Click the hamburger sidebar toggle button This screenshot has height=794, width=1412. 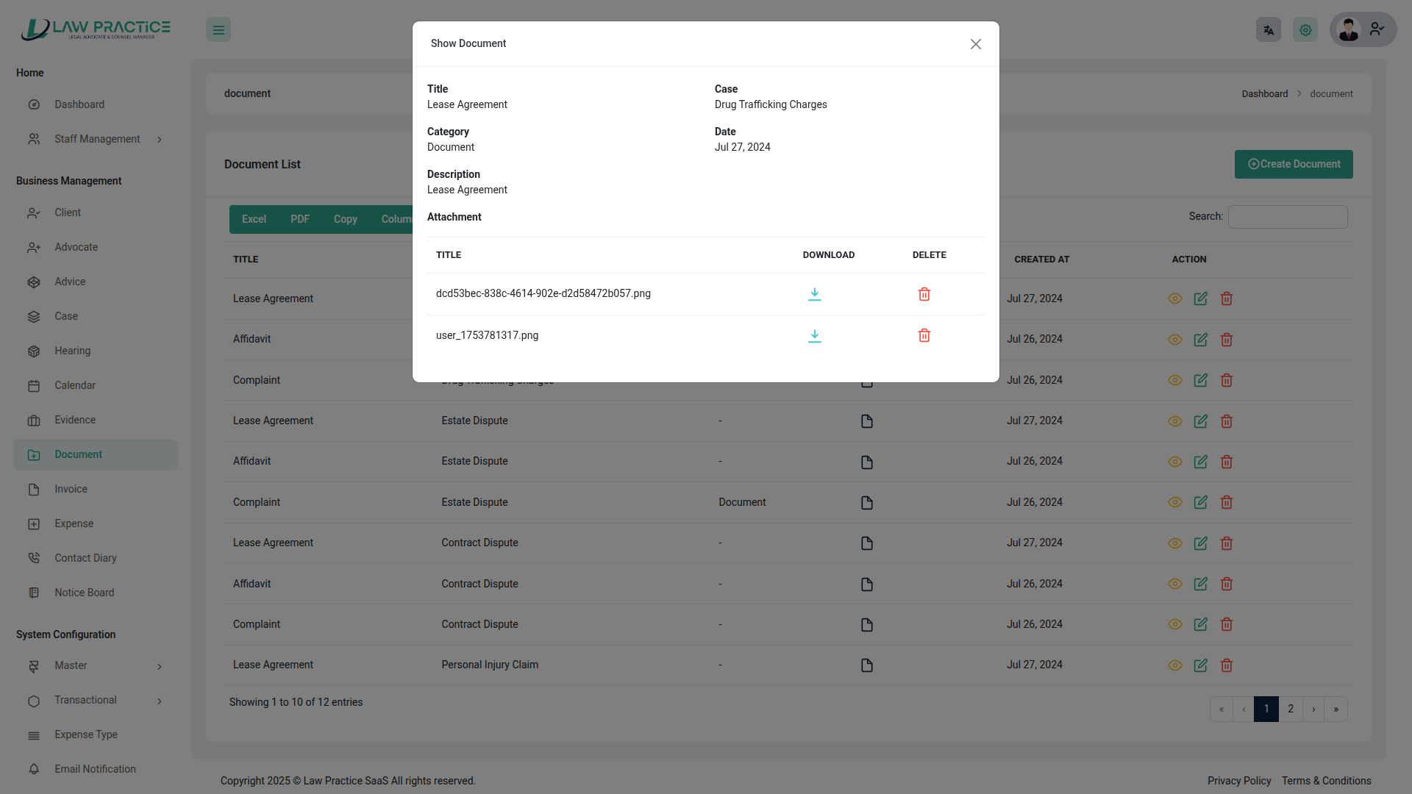click(218, 30)
